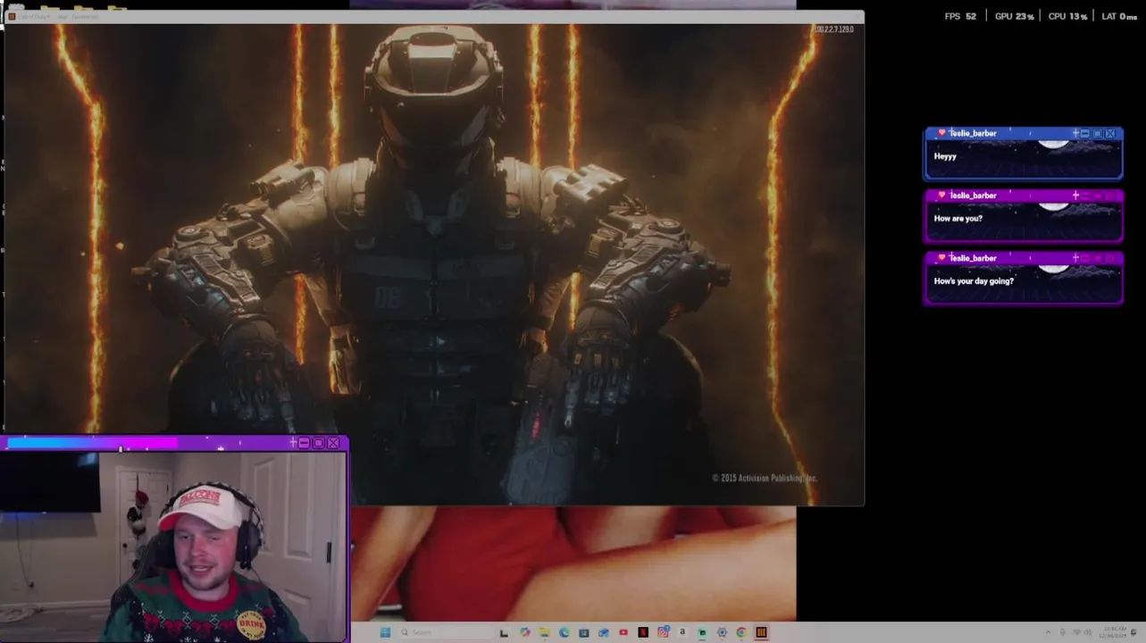Click the plus icon on the webcam frame
The height and width of the screenshot is (643, 1146).
click(x=293, y=442)
